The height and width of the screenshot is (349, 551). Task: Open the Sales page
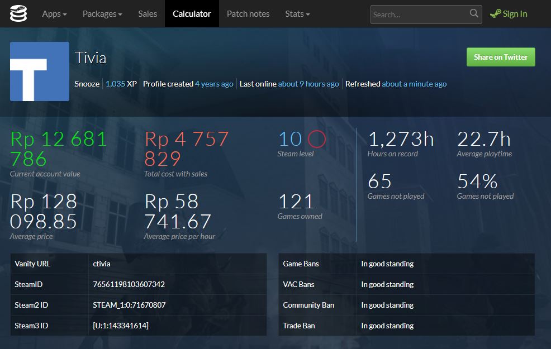148,14
